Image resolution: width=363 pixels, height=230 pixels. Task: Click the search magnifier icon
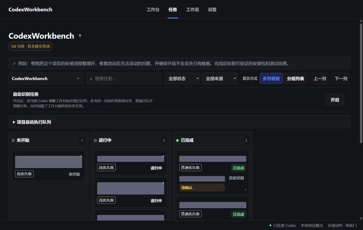click(x=91, y=79)
